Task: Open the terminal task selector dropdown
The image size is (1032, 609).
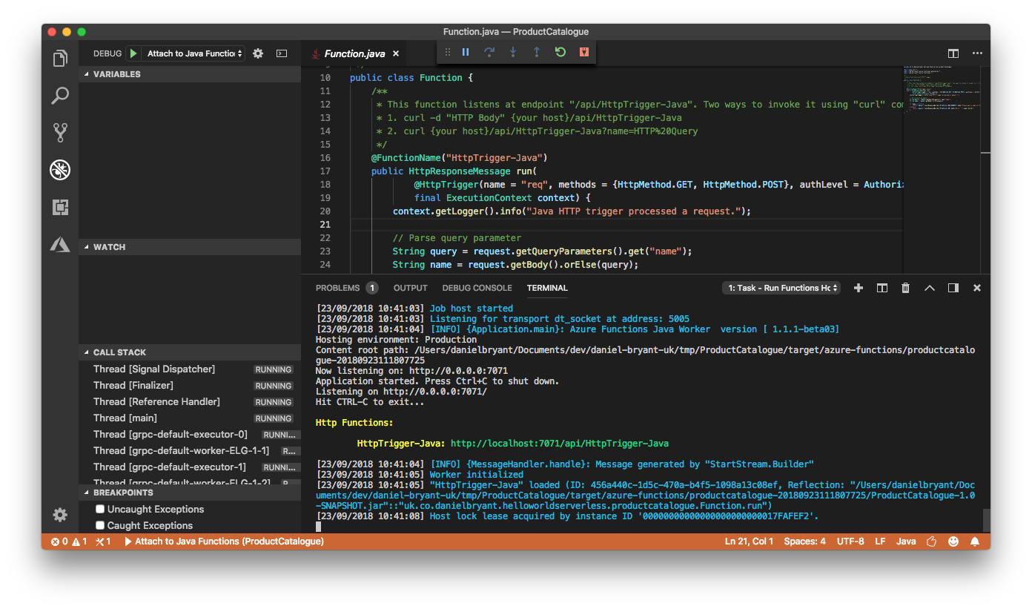Action: click(x=781, y=288)
